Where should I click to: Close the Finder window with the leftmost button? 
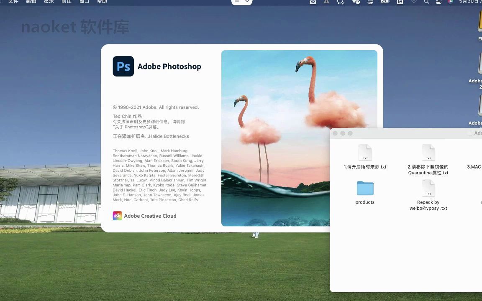click(335, 133)
